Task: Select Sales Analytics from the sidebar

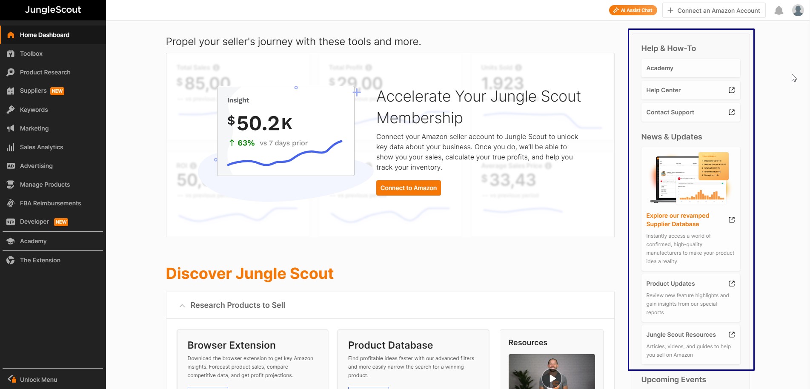Action: click(x=41, y=147)
